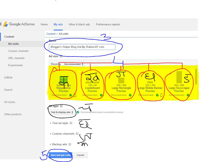Click Preview under Large Rectangle
The width and height of the screenshot is (199, 162).
121,91
